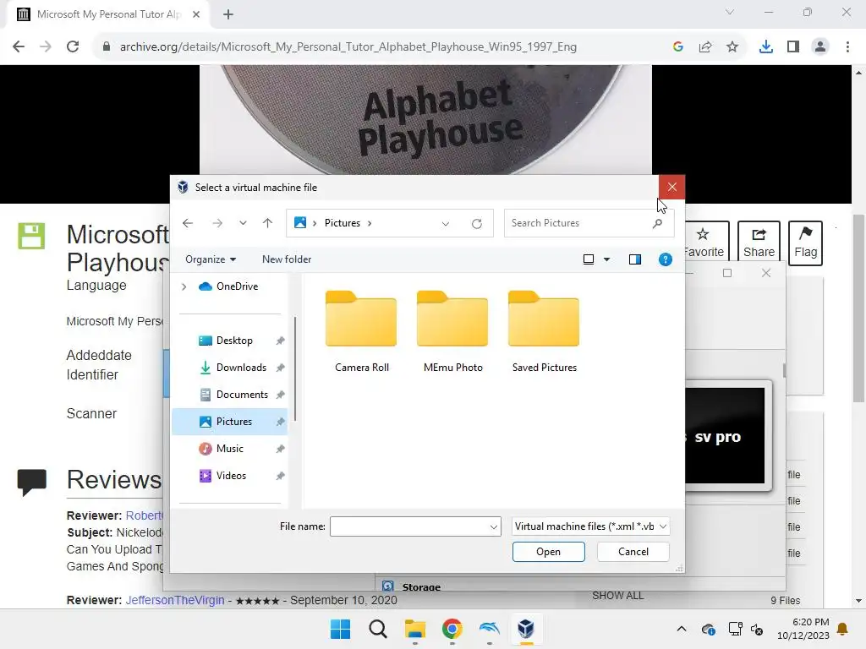Select the MEmu Photo folder
Screen dimensions: 866x649
tap(452, 331)
